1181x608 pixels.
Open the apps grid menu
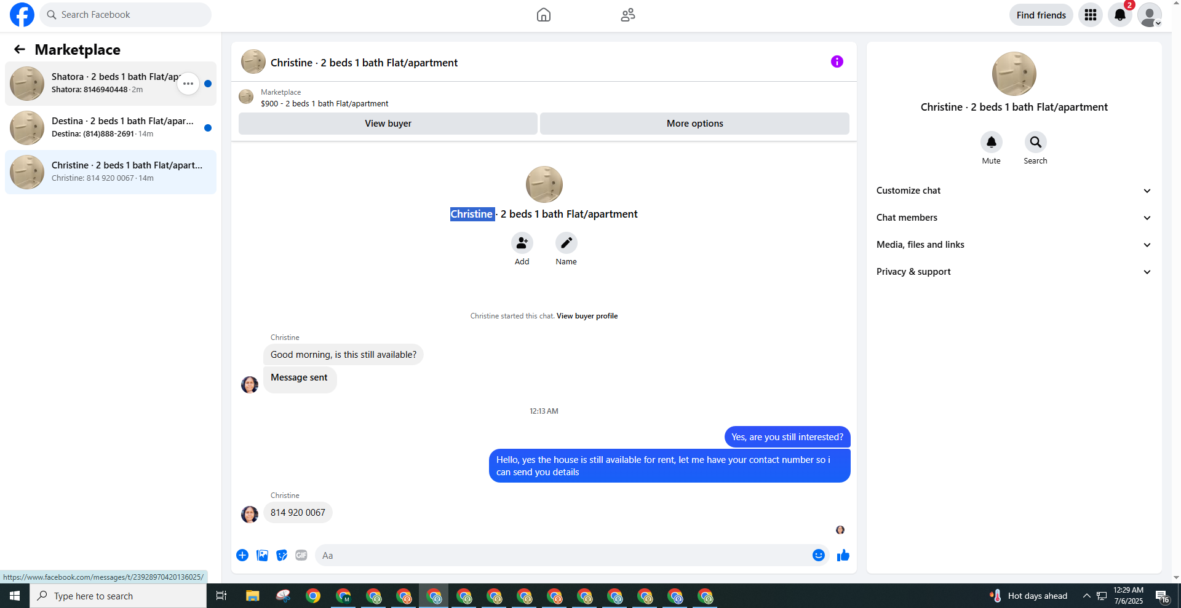1091,15
